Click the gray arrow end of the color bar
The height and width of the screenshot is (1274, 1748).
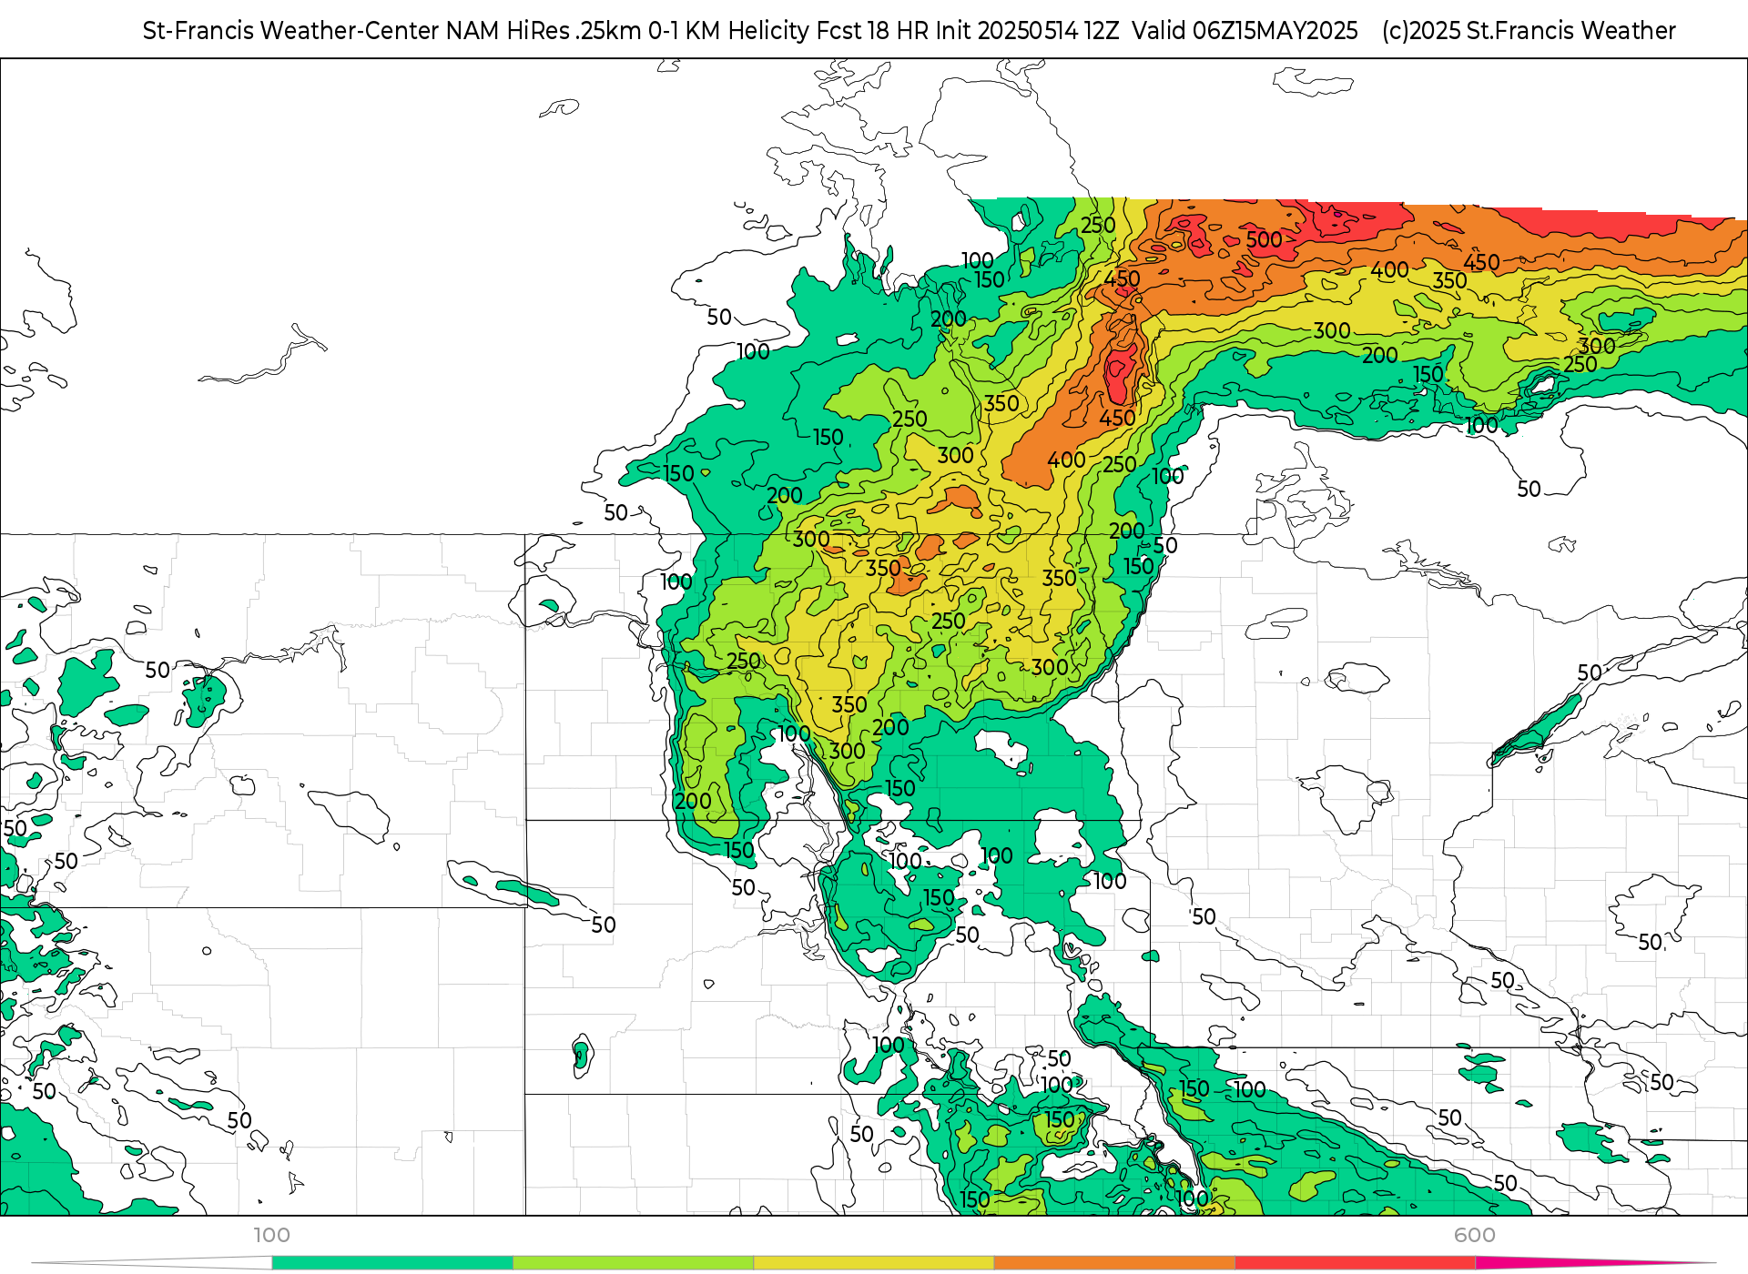152,1262
